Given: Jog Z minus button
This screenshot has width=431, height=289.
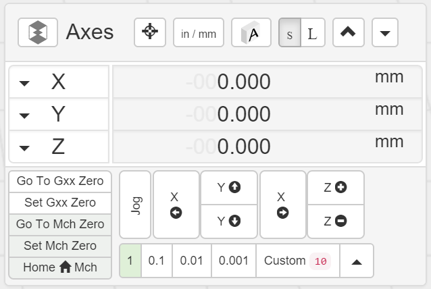Looking at the screenshot, I should [335, 221].
